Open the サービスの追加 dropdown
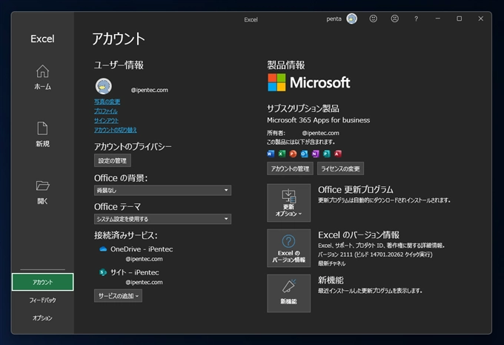The height and width of the screenshot is (345, 504). (118, 296)
